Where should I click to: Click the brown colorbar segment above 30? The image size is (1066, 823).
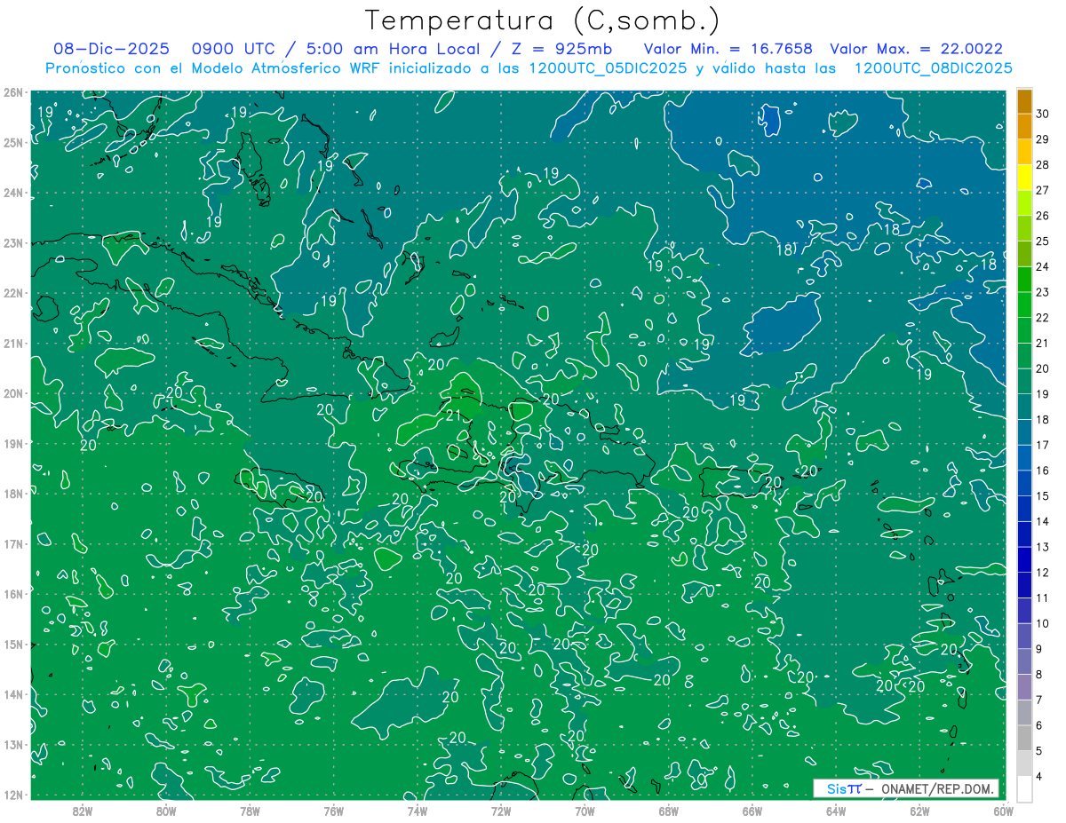tap(1024, 101)
